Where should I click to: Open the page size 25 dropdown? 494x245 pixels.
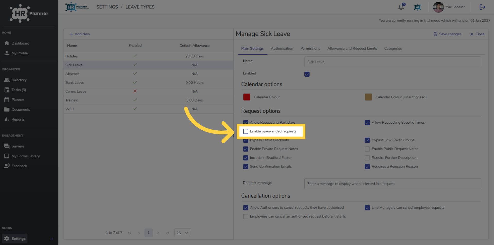coord(183,233)
